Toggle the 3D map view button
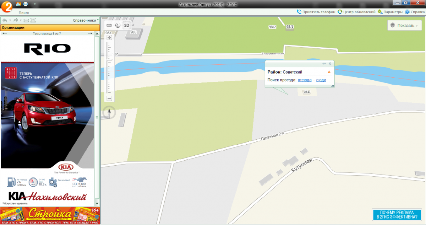The width and height of the screenshot is (426, 225). pos(126,25)
